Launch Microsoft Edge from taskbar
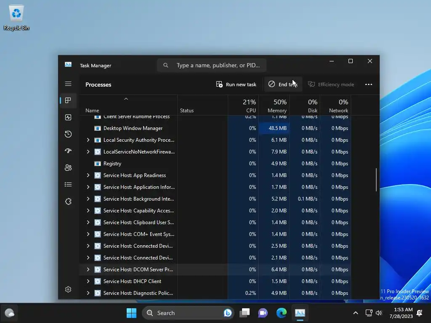 click(x=281, y=313)
